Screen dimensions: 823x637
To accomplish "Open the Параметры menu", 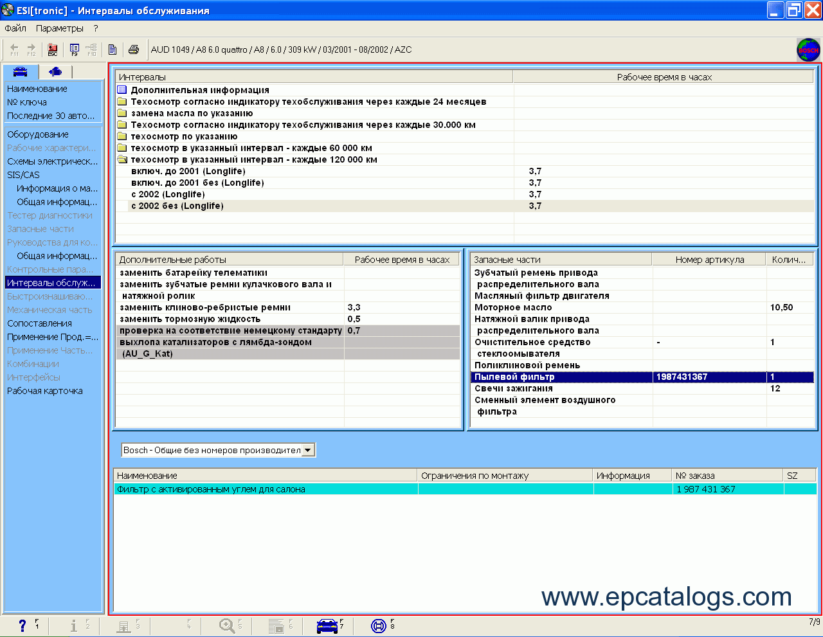I will [x=60, y=28].
